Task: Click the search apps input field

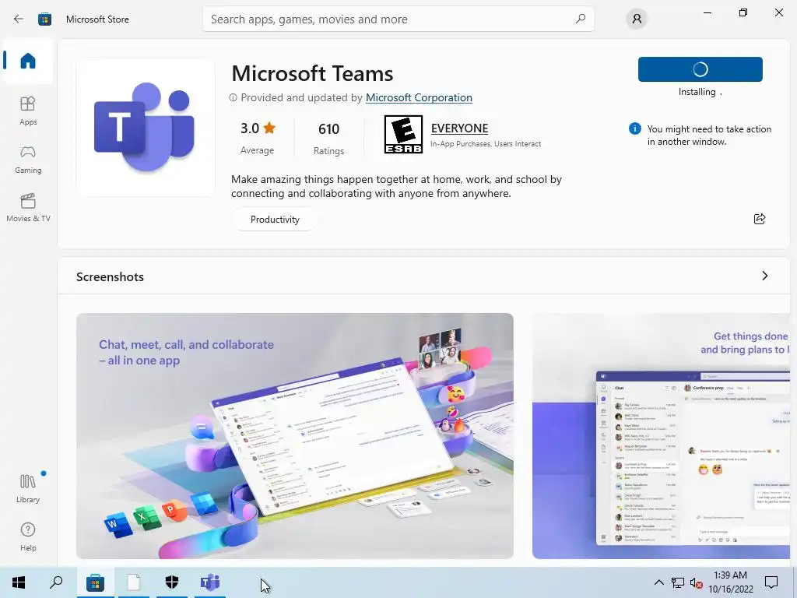Action: 398,19
